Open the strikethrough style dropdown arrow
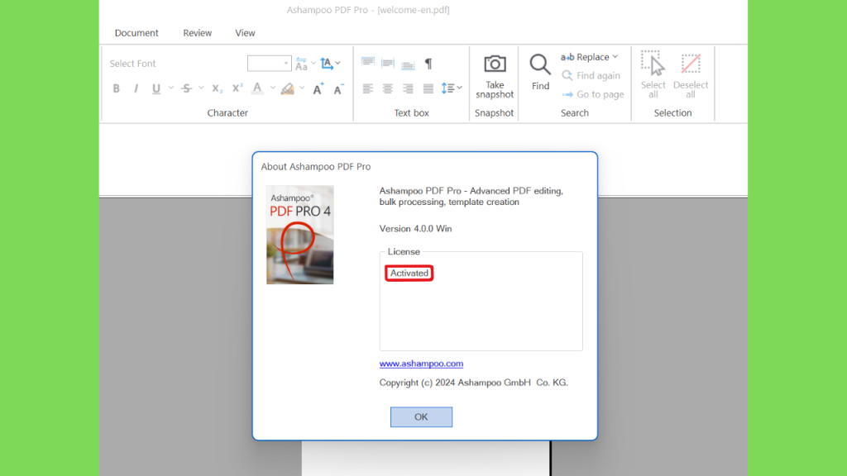This screenshot has width=847, height=476. pos(201,88)
